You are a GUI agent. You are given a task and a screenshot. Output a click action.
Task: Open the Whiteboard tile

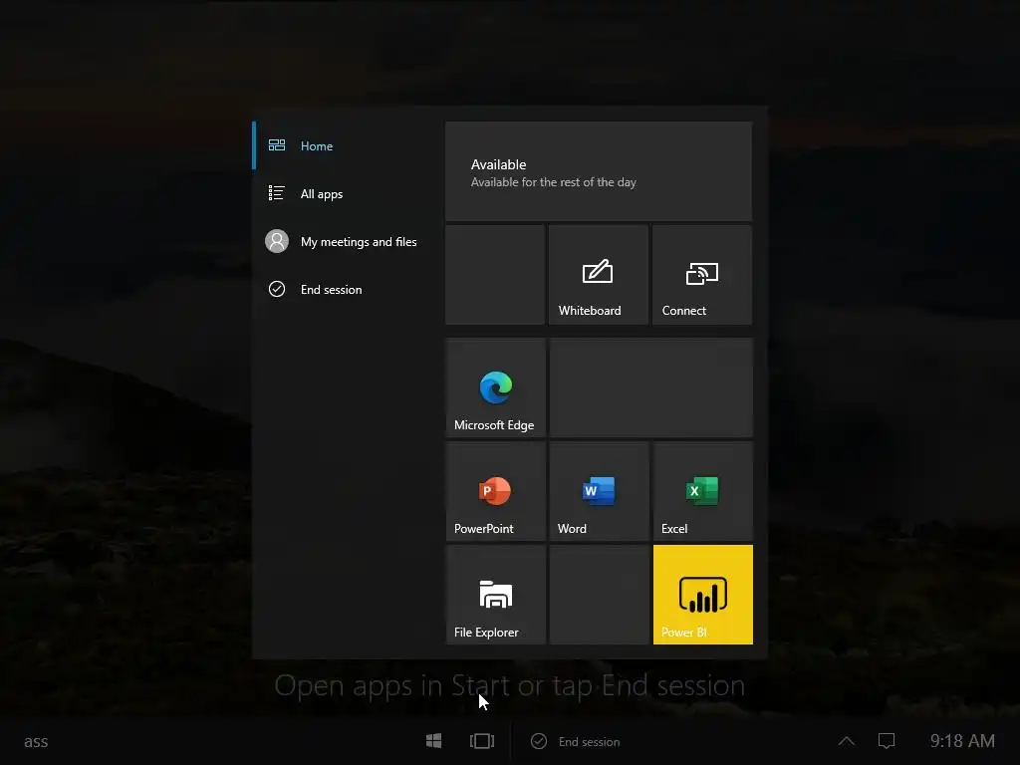(x=598, y=275)
